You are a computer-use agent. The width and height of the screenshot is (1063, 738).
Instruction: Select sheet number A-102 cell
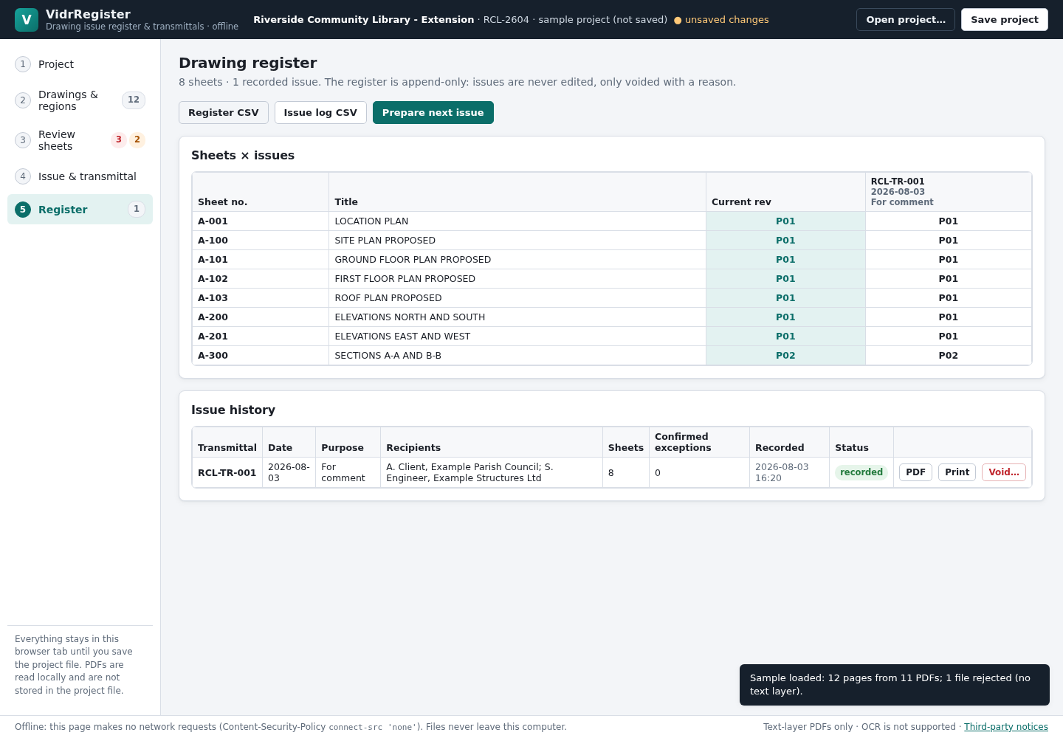point(261,279)
